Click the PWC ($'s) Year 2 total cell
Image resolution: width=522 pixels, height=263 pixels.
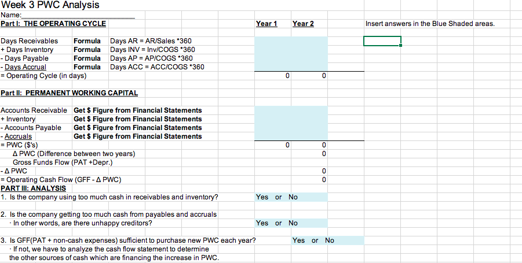tap(309, 145)
